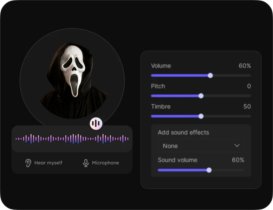
Task: Click the Timbre value 50
Action: [247, 107]
